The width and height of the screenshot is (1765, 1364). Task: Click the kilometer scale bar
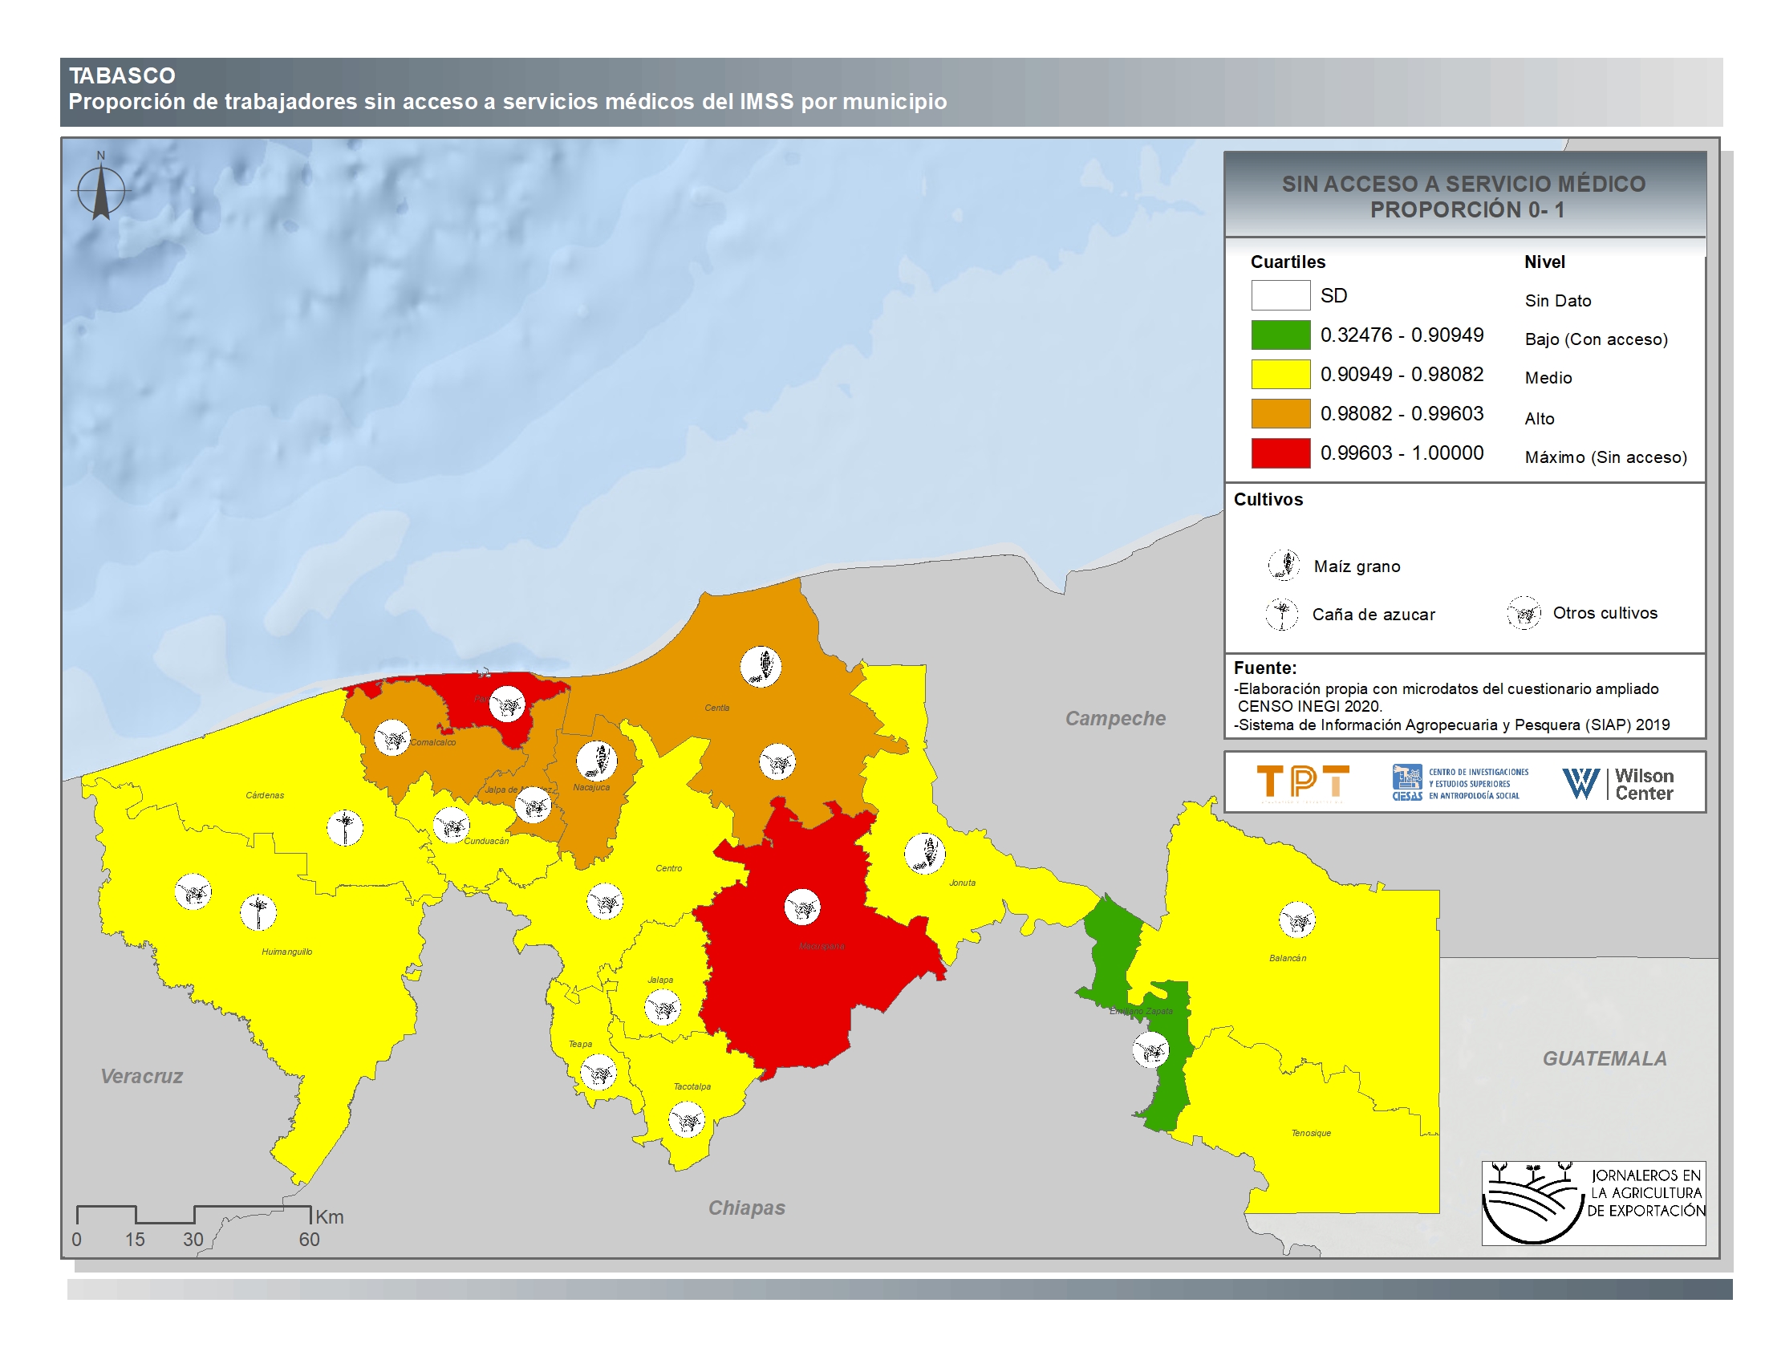coord(194,1214)
